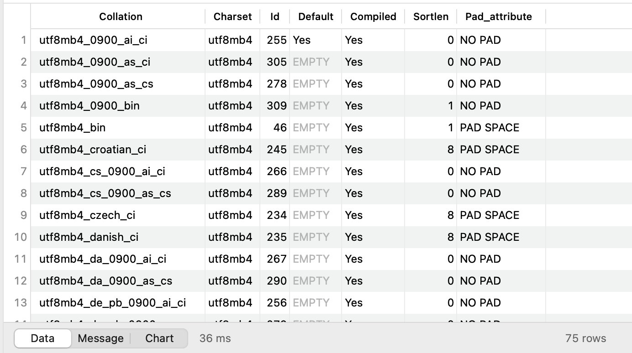Screen dimensions: 632x353
Task: Click Id value 266
Action: [x=277, y=171]
